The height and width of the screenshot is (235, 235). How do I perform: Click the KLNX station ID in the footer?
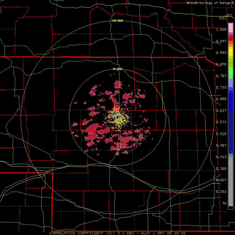coord(146,233)
